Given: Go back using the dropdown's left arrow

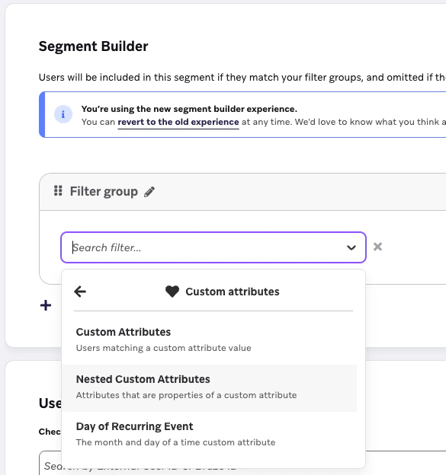Looking at the screenshot, I should pos(80,292).
